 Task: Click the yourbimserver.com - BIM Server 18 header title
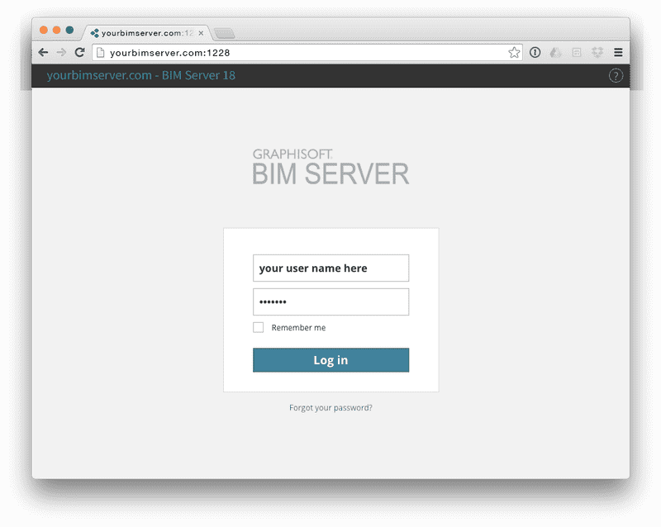coord(141,76)
